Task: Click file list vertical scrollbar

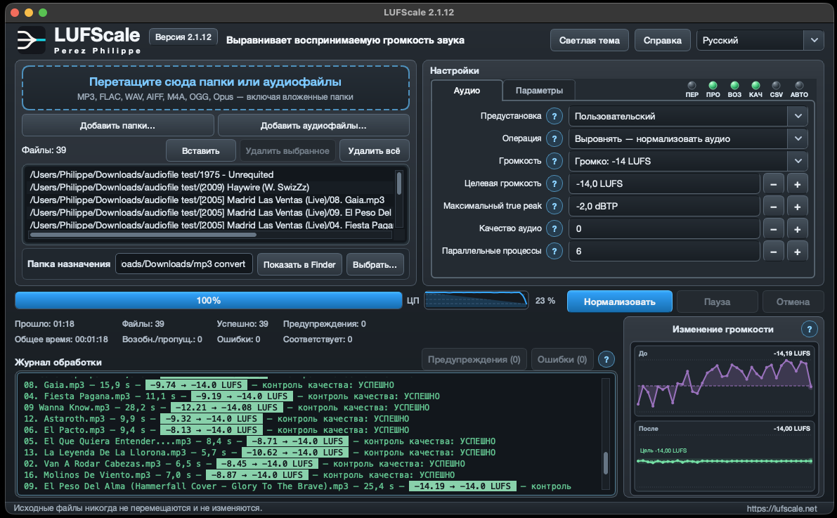Action: pos(398,183)
